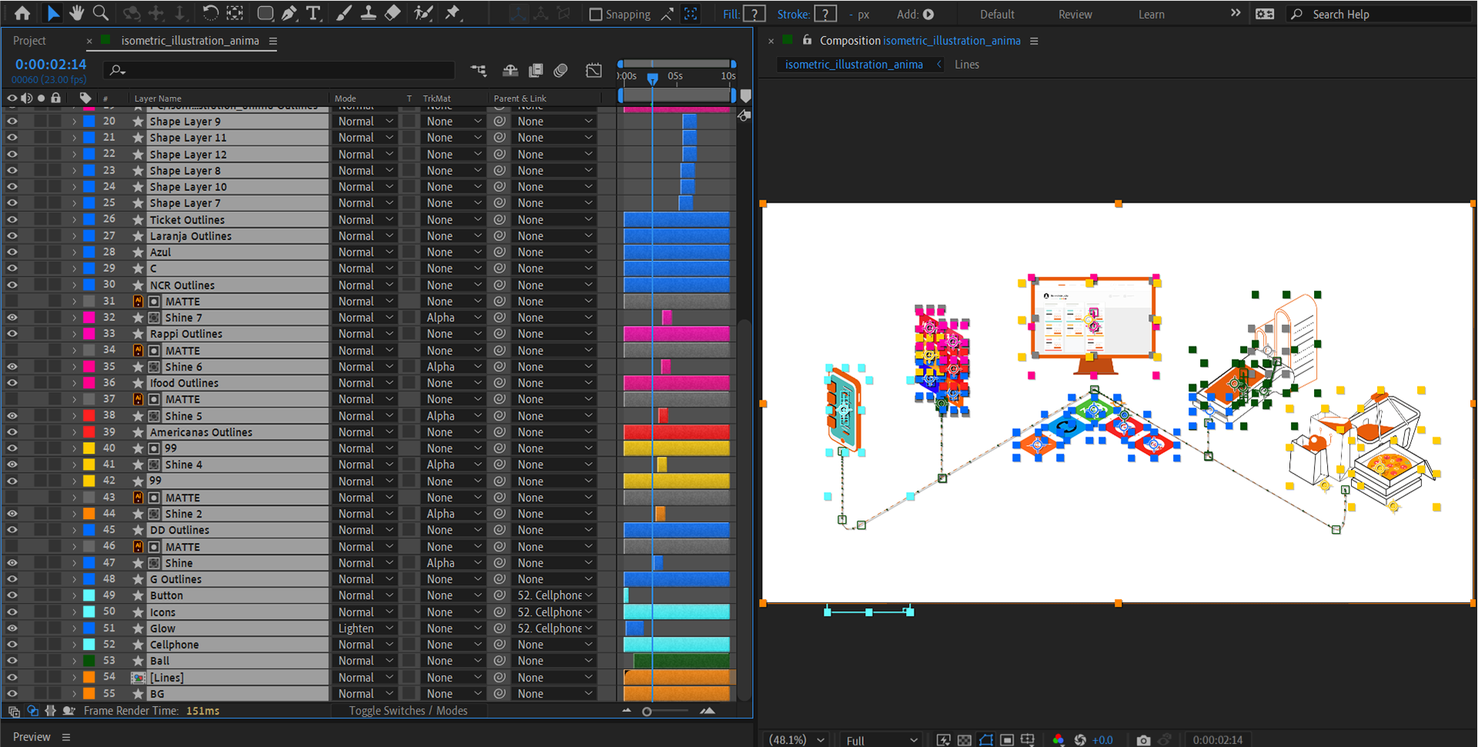Toggle the shy layers hide switch
The height and width of the screenshot is (747, 1478).
510,70
